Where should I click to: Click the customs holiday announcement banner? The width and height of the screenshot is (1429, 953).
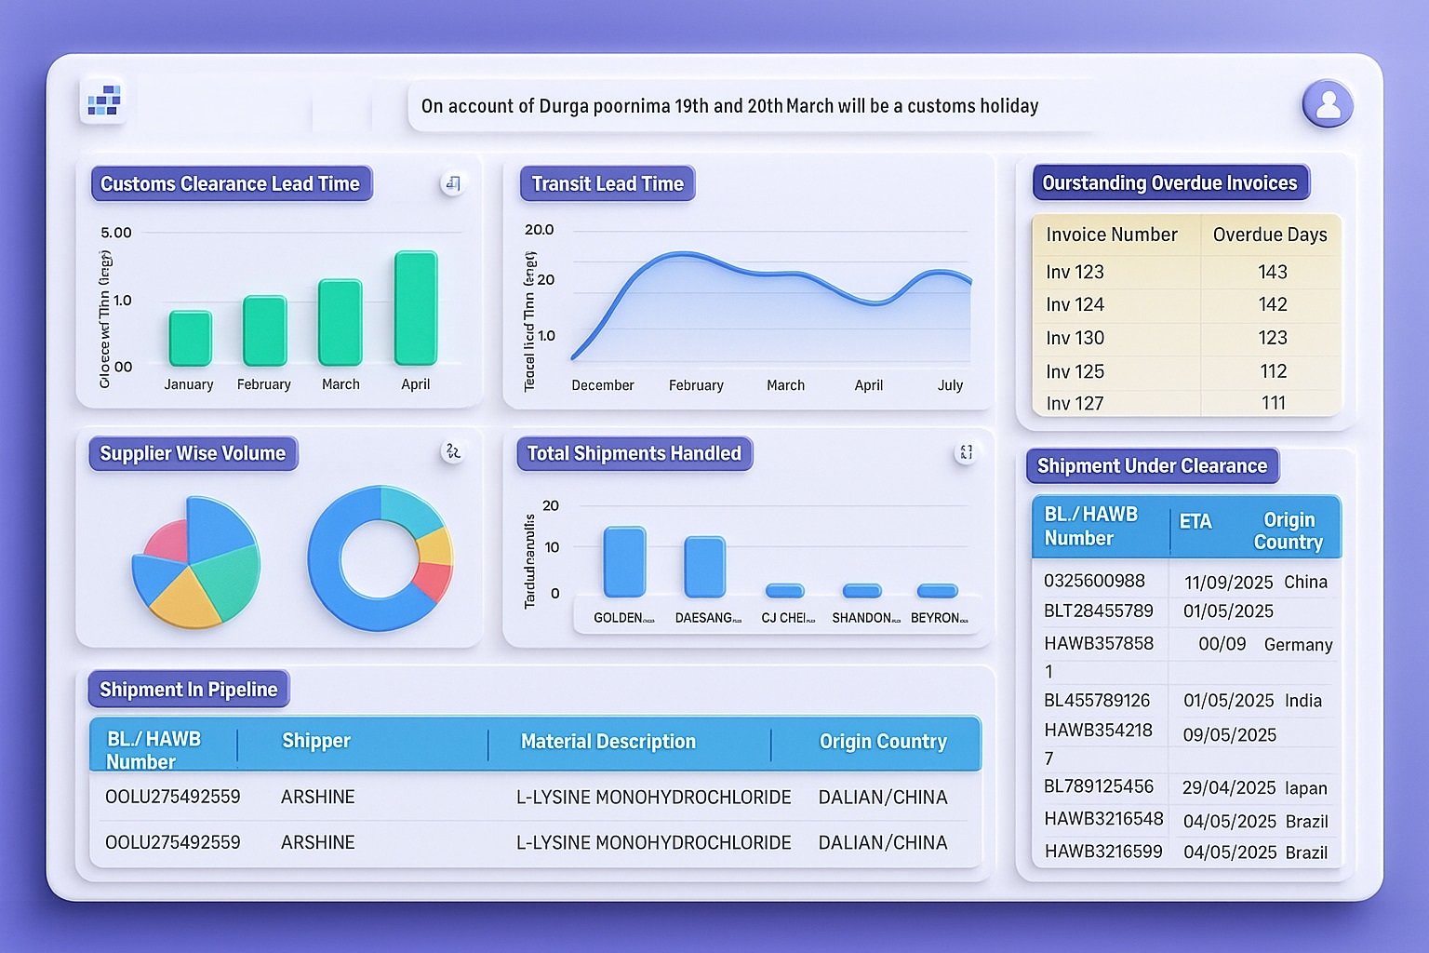point(730,106)
